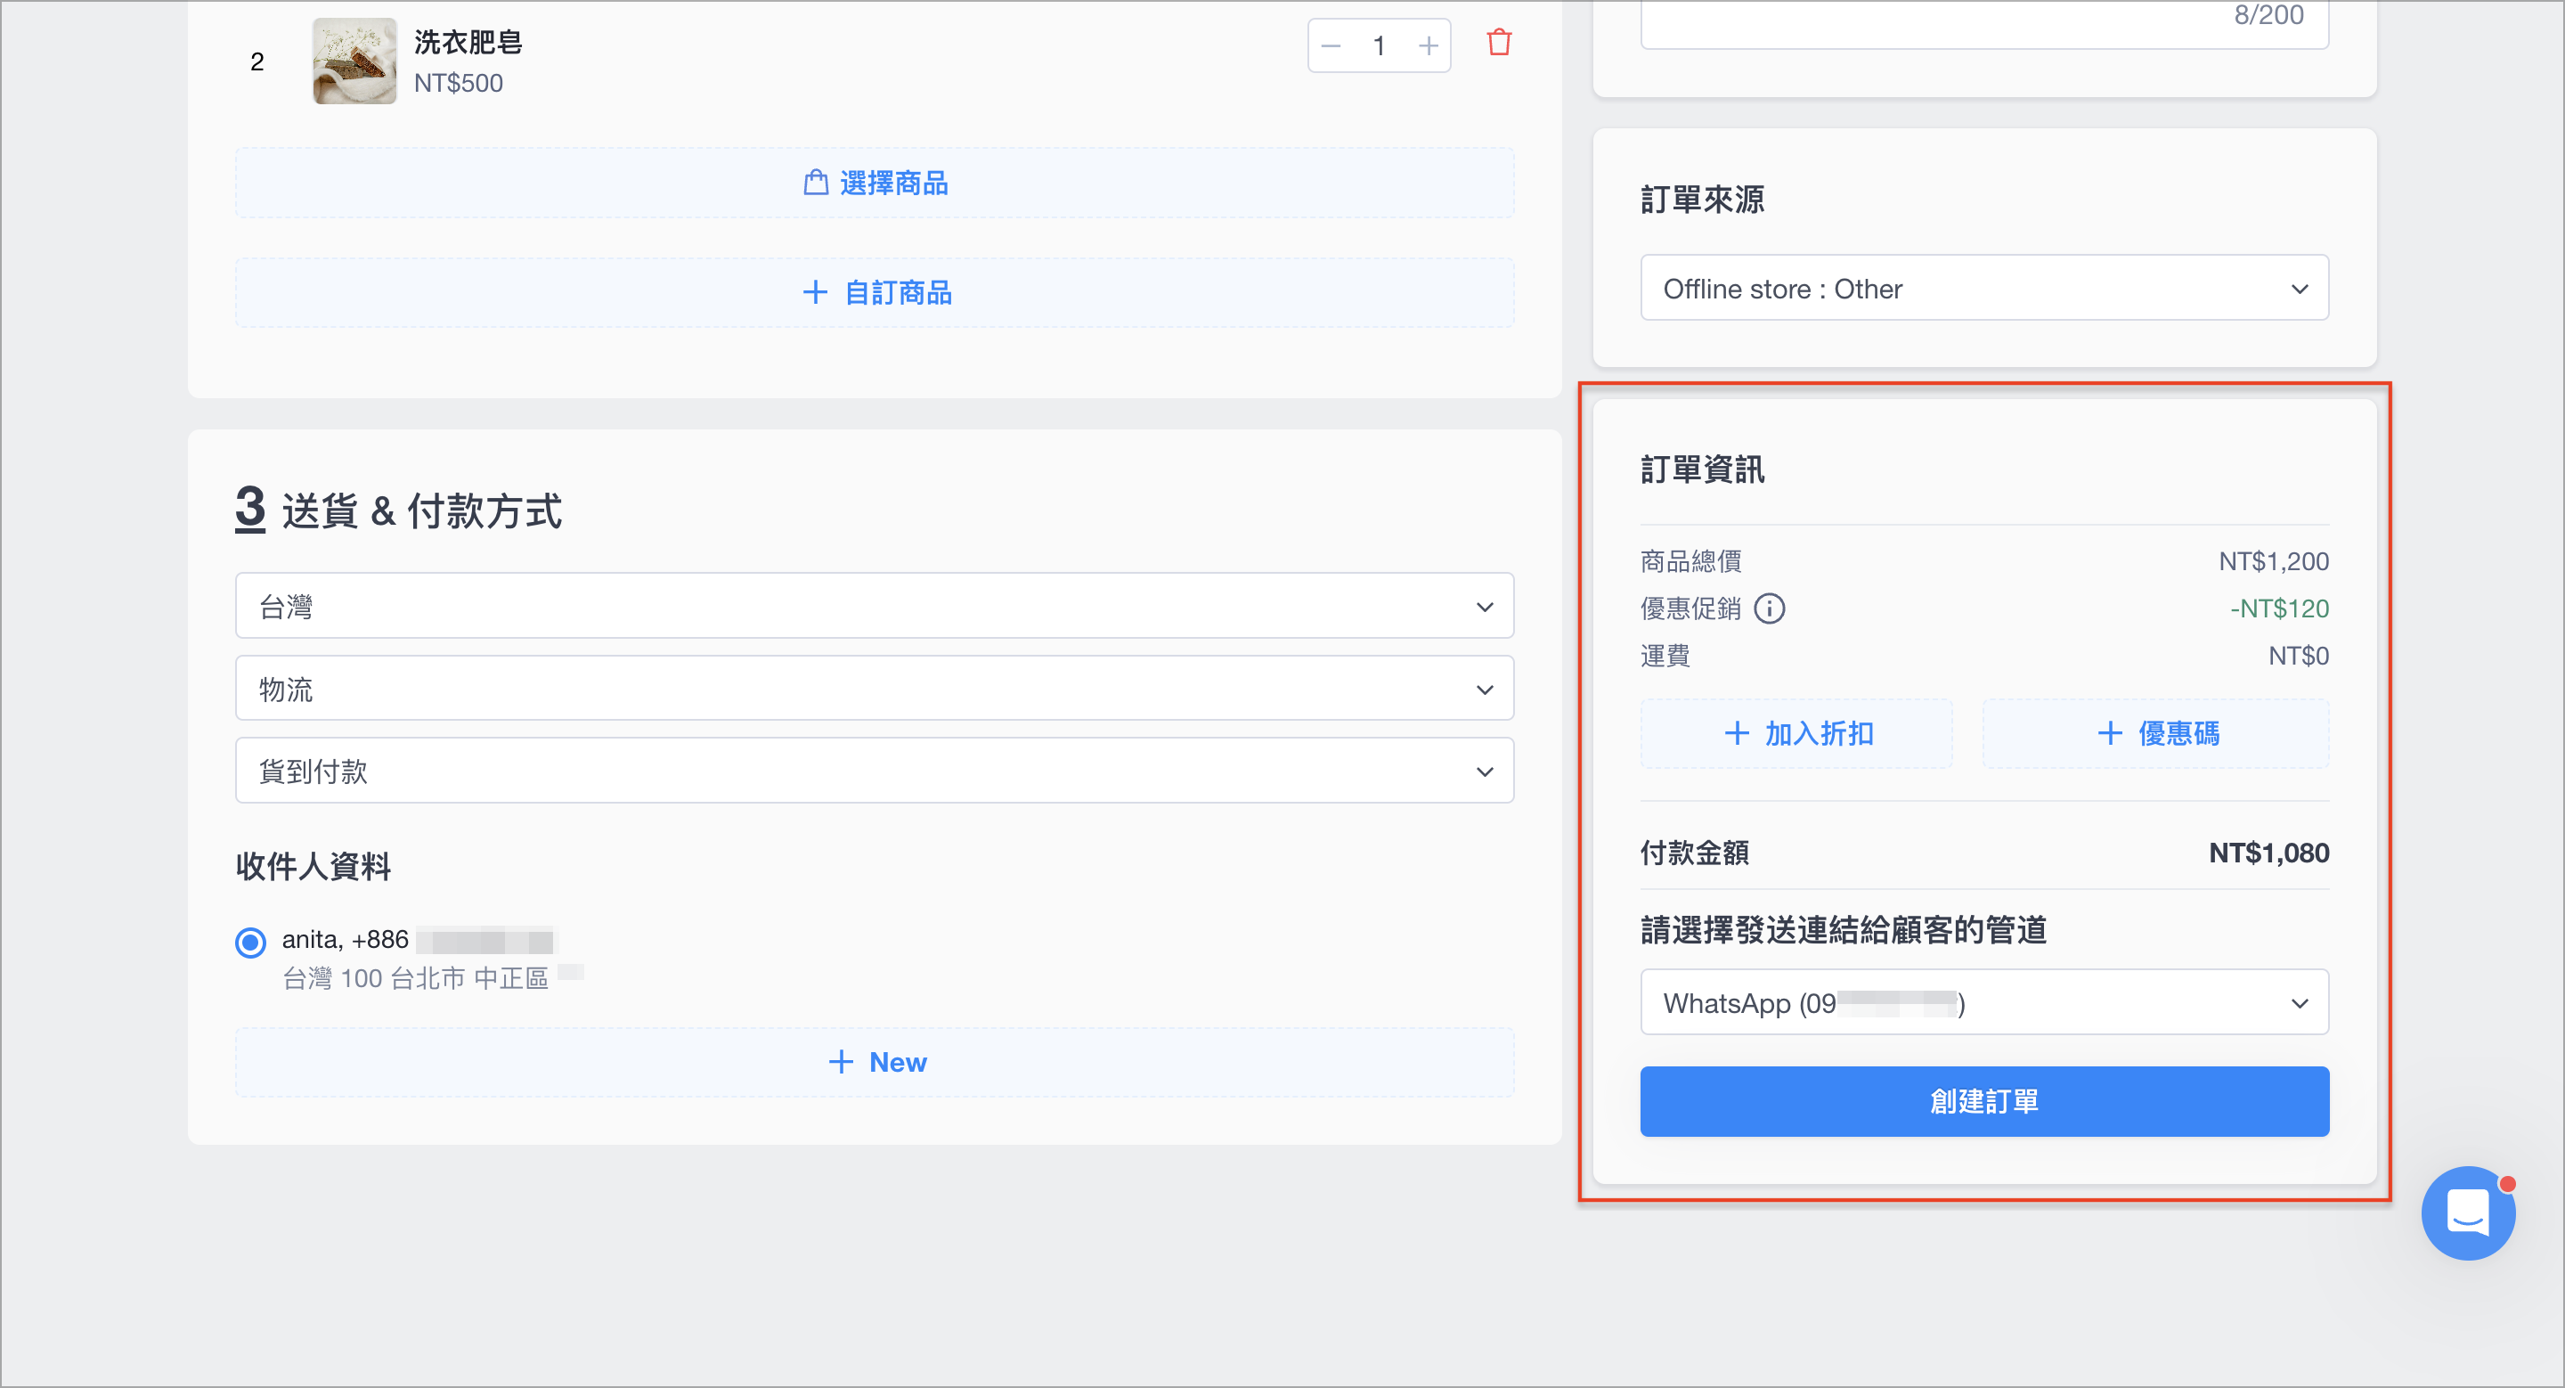Open the 貨到付款 payment method dropdown
This screenshot has height=1388, width=2565.
click(875, 772)
